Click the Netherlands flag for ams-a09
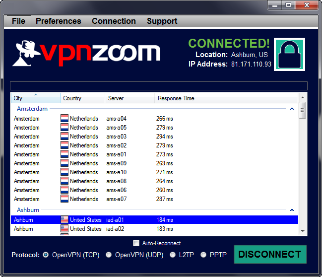 click(64, 163)
